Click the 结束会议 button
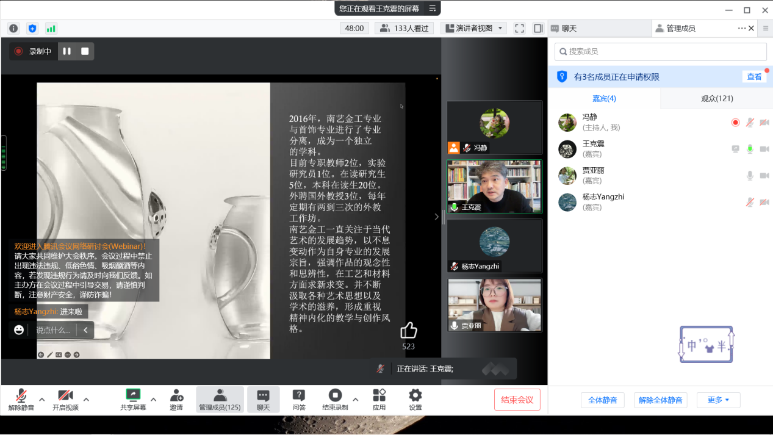Image resolution: width=773 pixels, height=435 pixels. [x=517, y=400]
